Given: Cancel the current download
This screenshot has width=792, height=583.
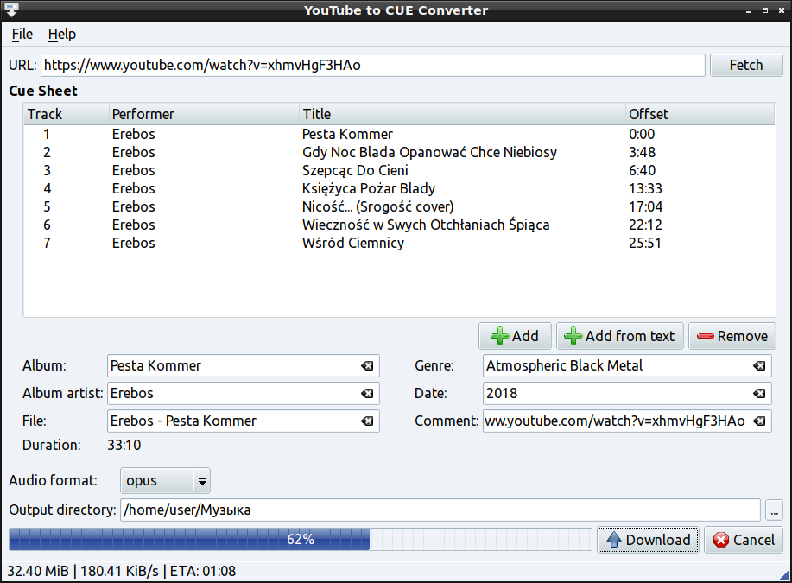Looking at the screenshot, I should [x=744, y=540].
